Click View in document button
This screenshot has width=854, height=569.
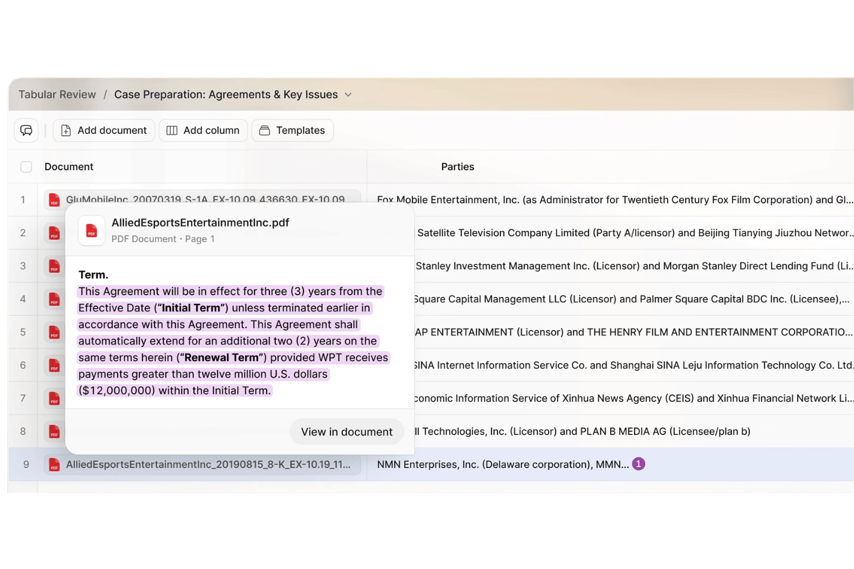[347, 432]
